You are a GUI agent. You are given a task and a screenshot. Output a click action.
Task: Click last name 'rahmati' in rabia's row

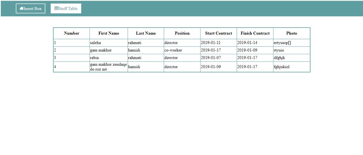coord(146,58)
